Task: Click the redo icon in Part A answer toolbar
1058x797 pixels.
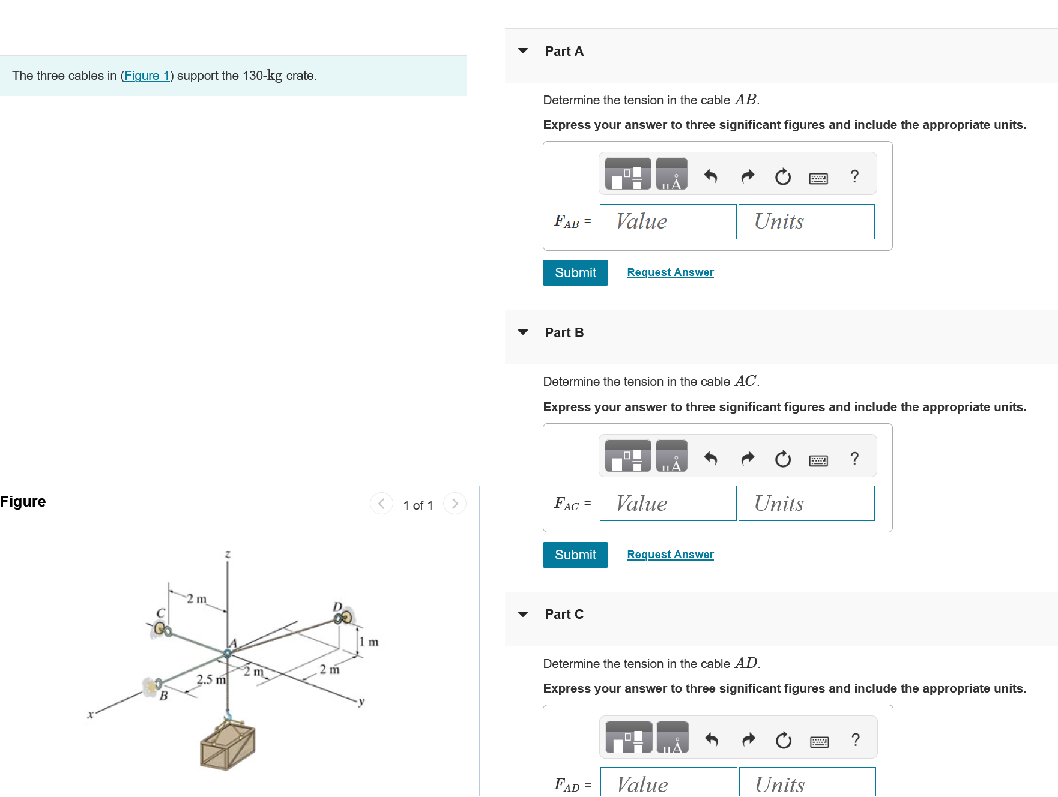Action: [747, 176]
